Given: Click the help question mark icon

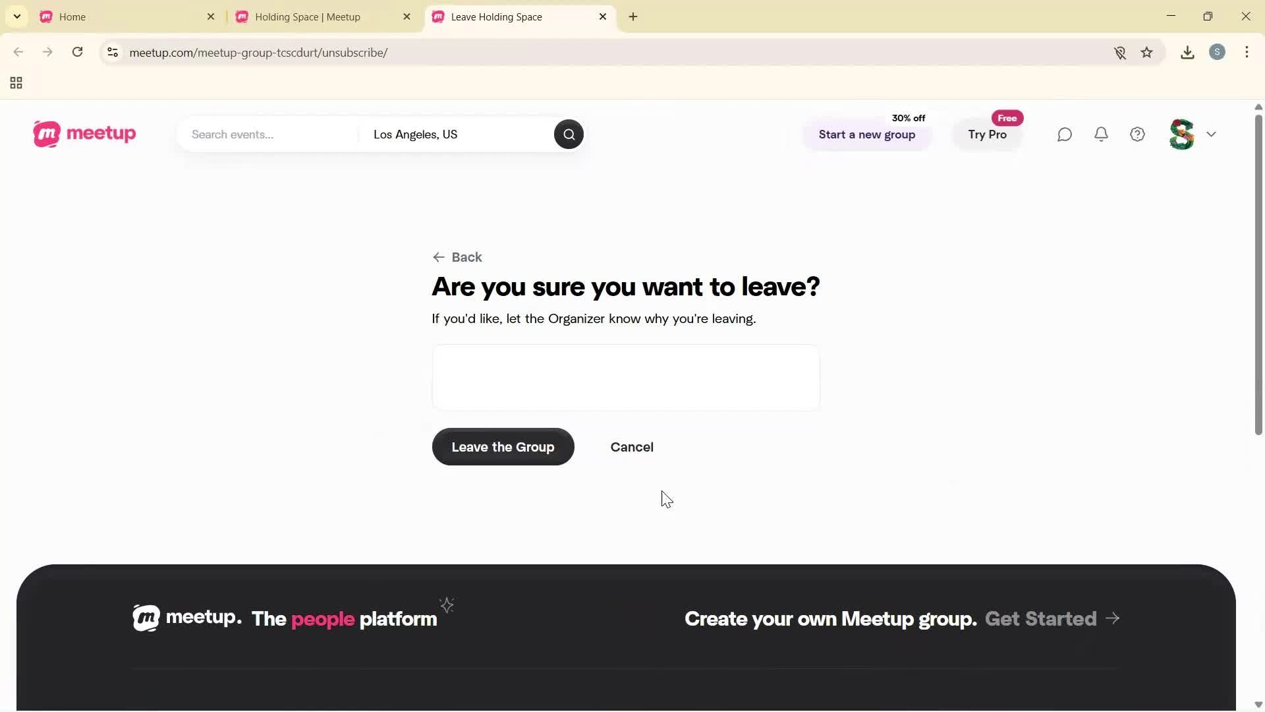Looking at the screenshot, I should (1137, 134).
